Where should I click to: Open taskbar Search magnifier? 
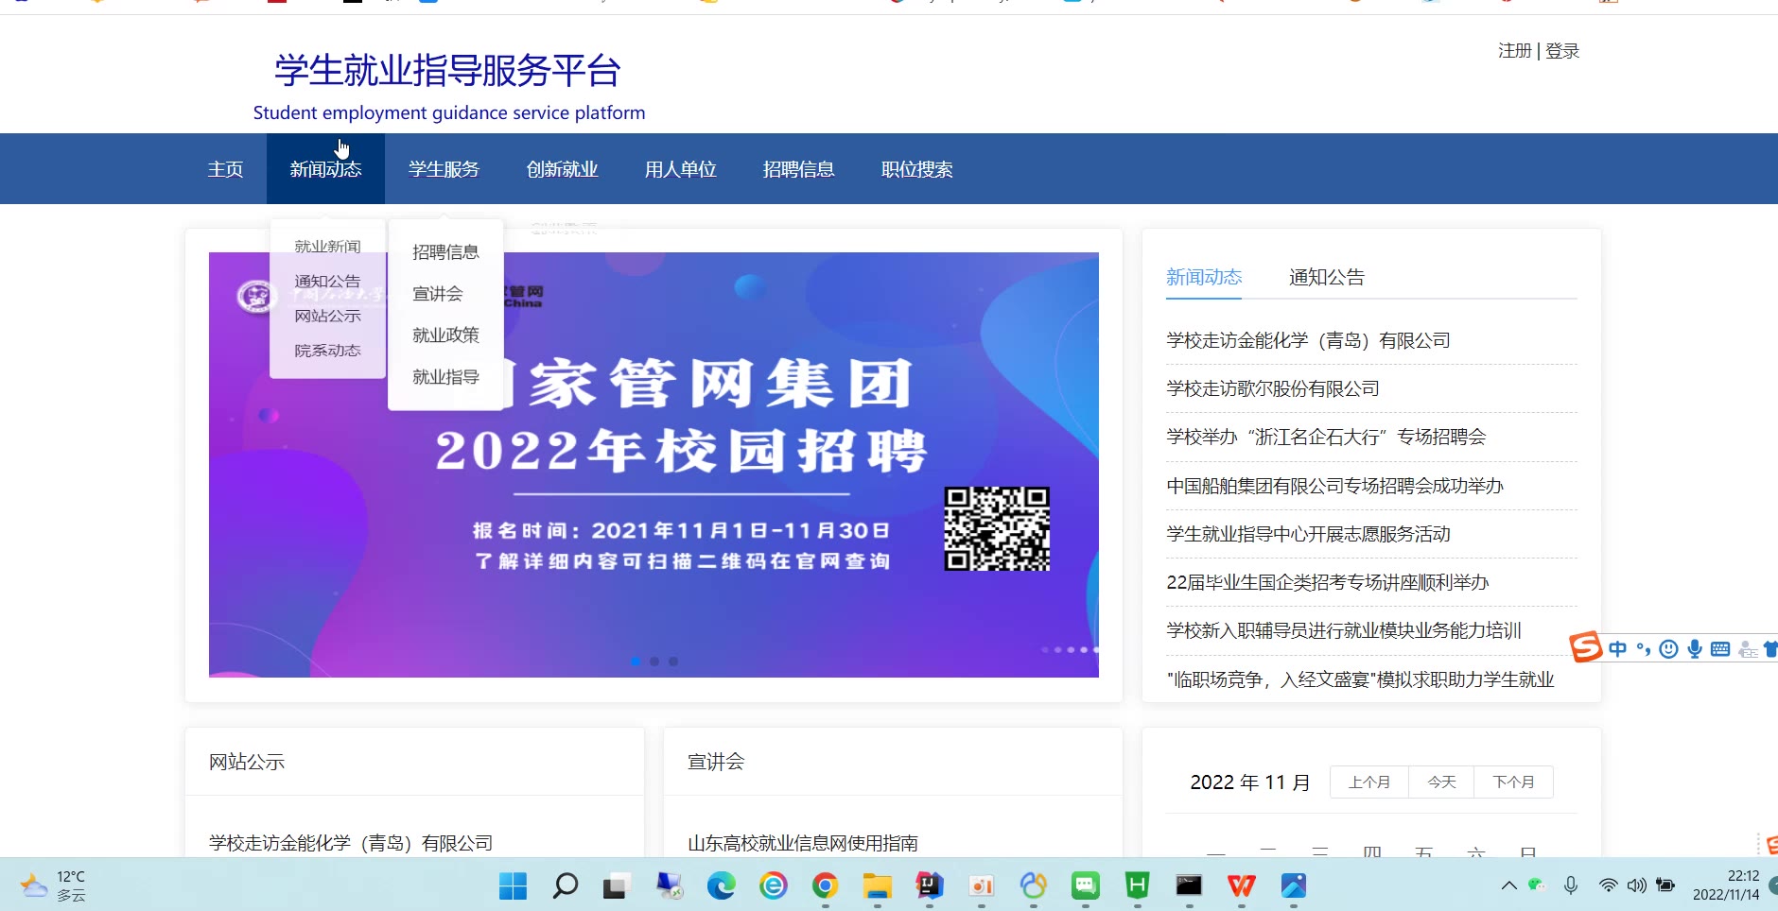click(x=565, y=885)
